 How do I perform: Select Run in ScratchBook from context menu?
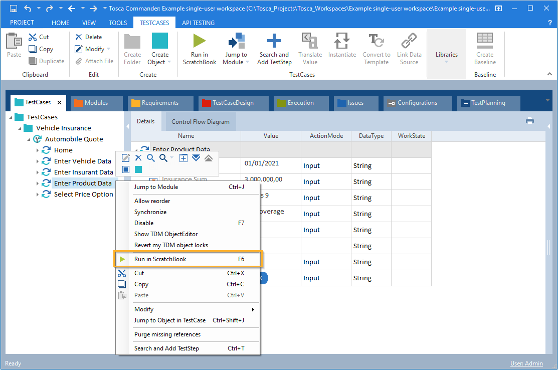pyautogui.click(x=160, y=259)
